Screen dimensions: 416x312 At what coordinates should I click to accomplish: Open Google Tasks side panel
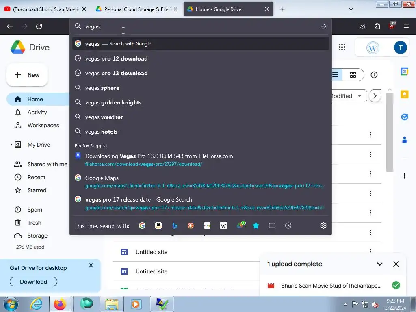pyautogui.click(x=404, y=117)
